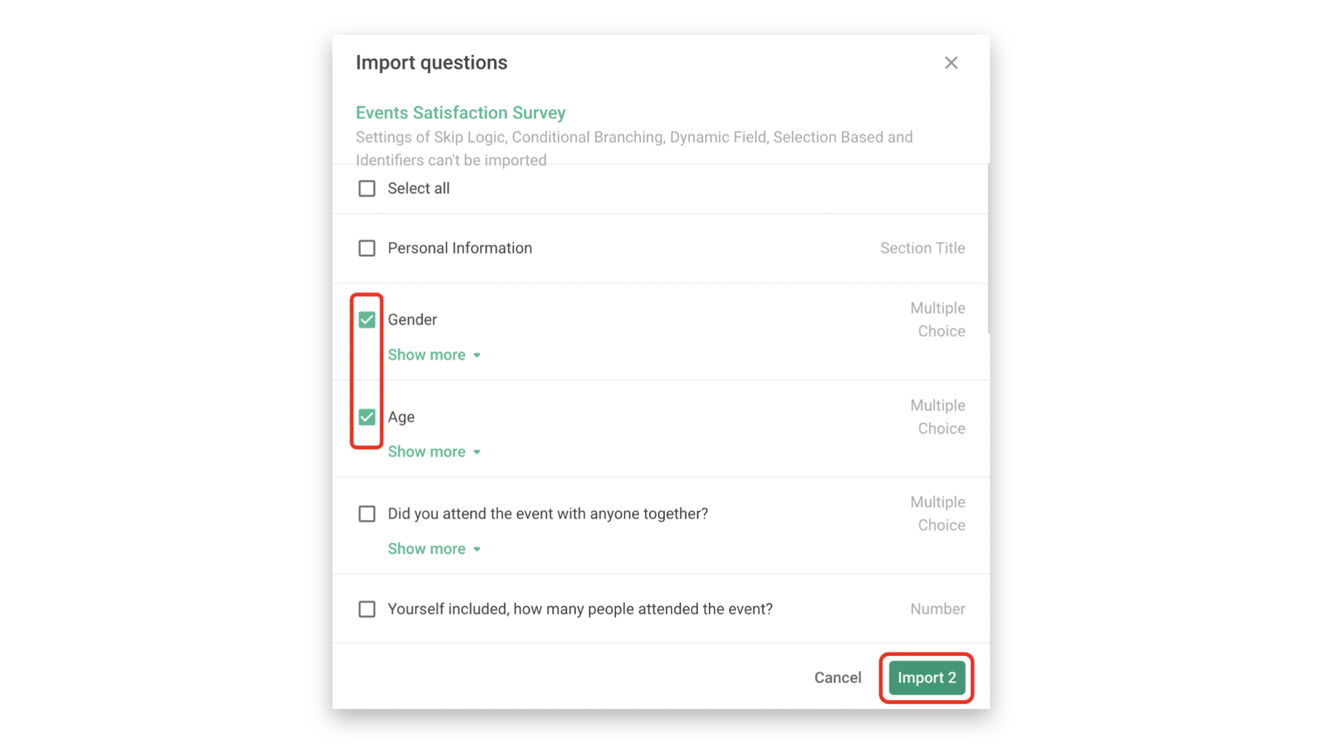Check the Personal Information section checkbox

367,248
